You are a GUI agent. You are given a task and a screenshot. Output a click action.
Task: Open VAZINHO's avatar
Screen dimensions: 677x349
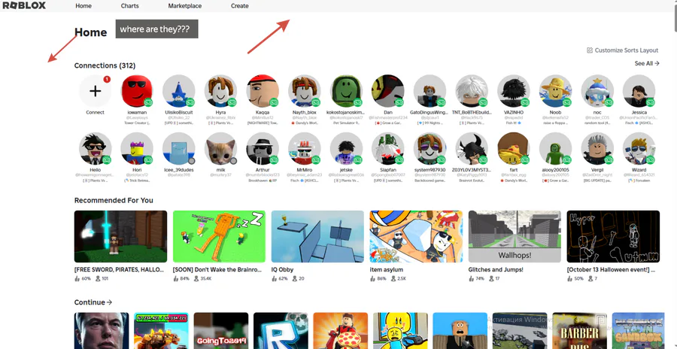[x=513, y=91]
